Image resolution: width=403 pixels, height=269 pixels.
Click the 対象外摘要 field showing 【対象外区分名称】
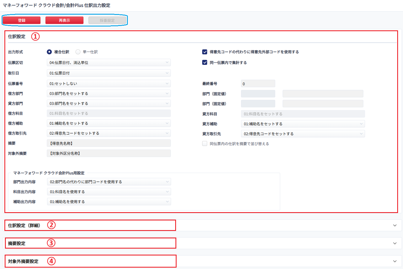point(109,153)
